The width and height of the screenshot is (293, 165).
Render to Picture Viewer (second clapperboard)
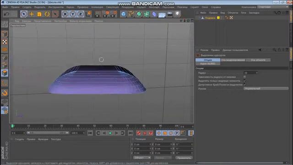105,14
